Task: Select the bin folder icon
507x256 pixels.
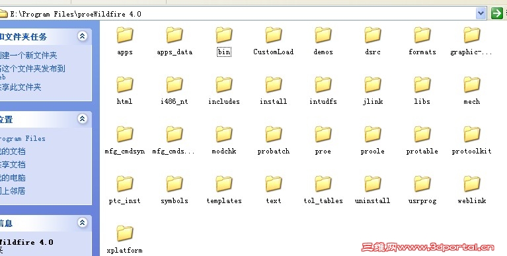Action: (224, 35)
